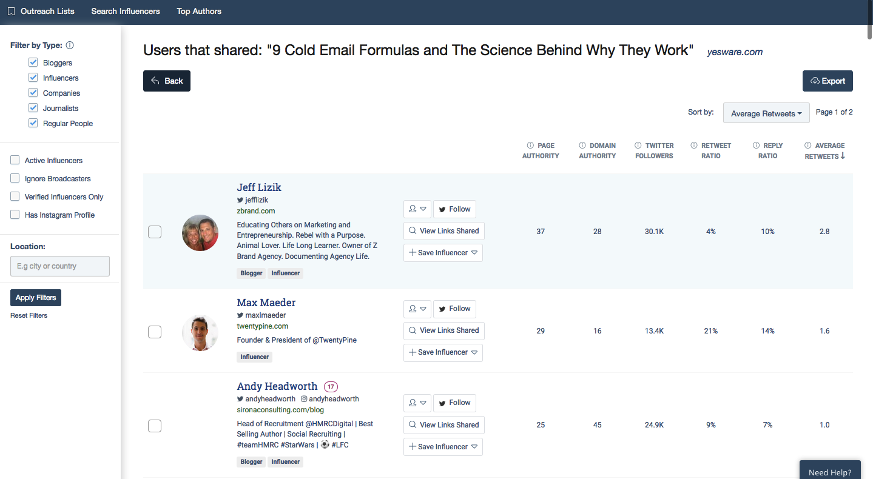Screen dimensions: 873x479
Task: Select the checkbox for Max Maeder
Action: [x=155, y=332]
